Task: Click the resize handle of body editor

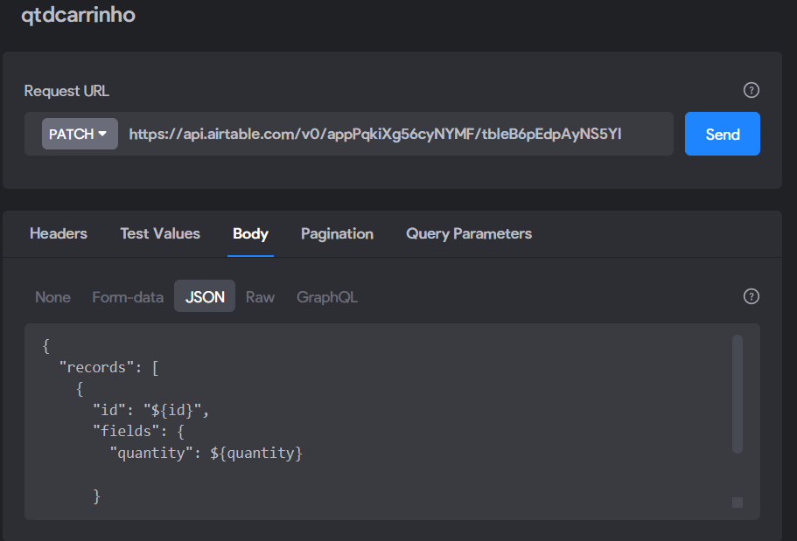Action: 737,503
